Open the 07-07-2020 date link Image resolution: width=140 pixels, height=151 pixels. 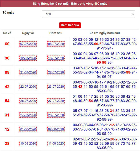(28, 44)
